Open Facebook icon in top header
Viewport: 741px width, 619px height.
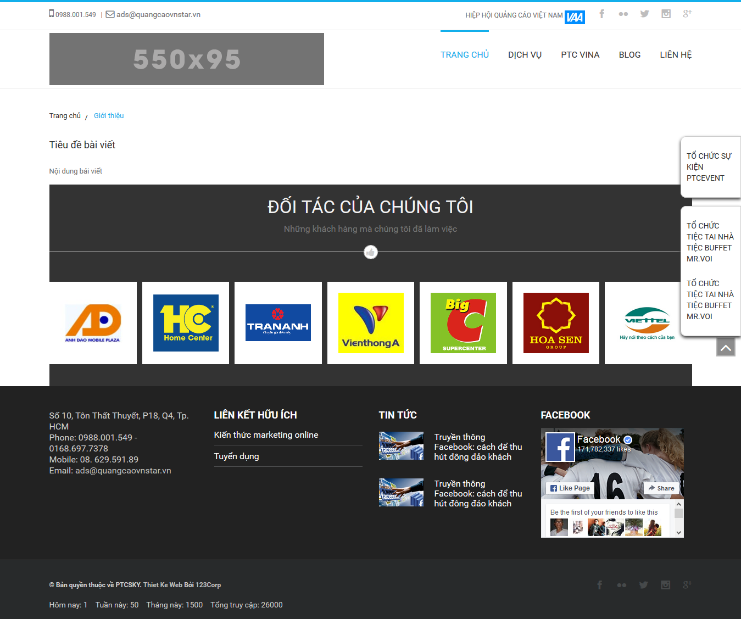pos(602,14)
